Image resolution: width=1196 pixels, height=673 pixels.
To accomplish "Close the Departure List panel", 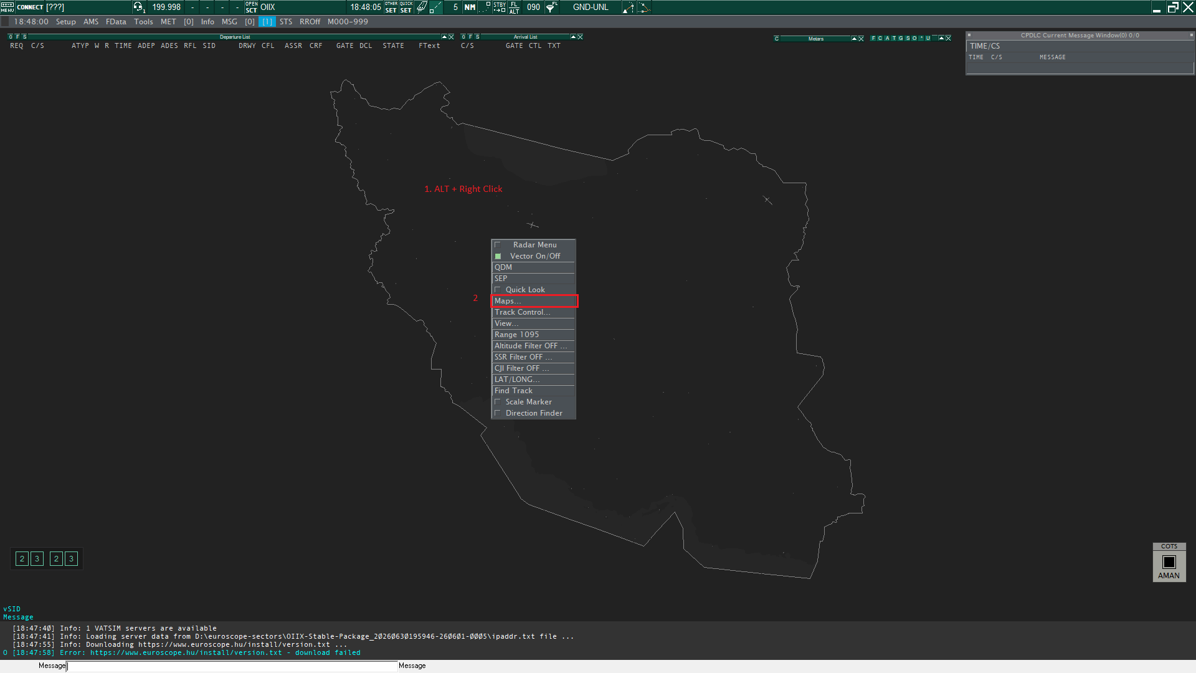I will [x=452, y=37].
